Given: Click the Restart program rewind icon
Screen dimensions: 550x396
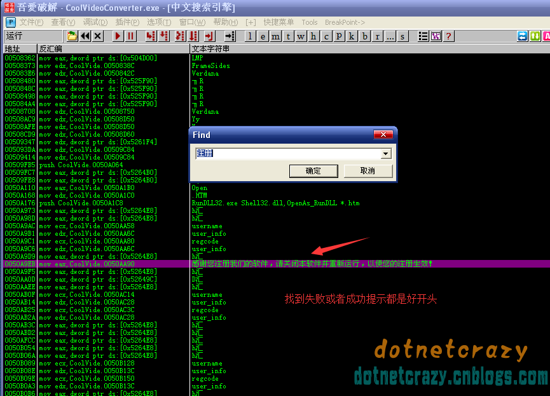Looking at the screenshot, I should click(85, 36).
